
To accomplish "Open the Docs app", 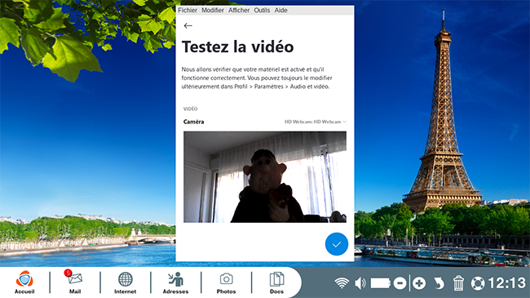I will pyautogui.click(x=276, y=282).
